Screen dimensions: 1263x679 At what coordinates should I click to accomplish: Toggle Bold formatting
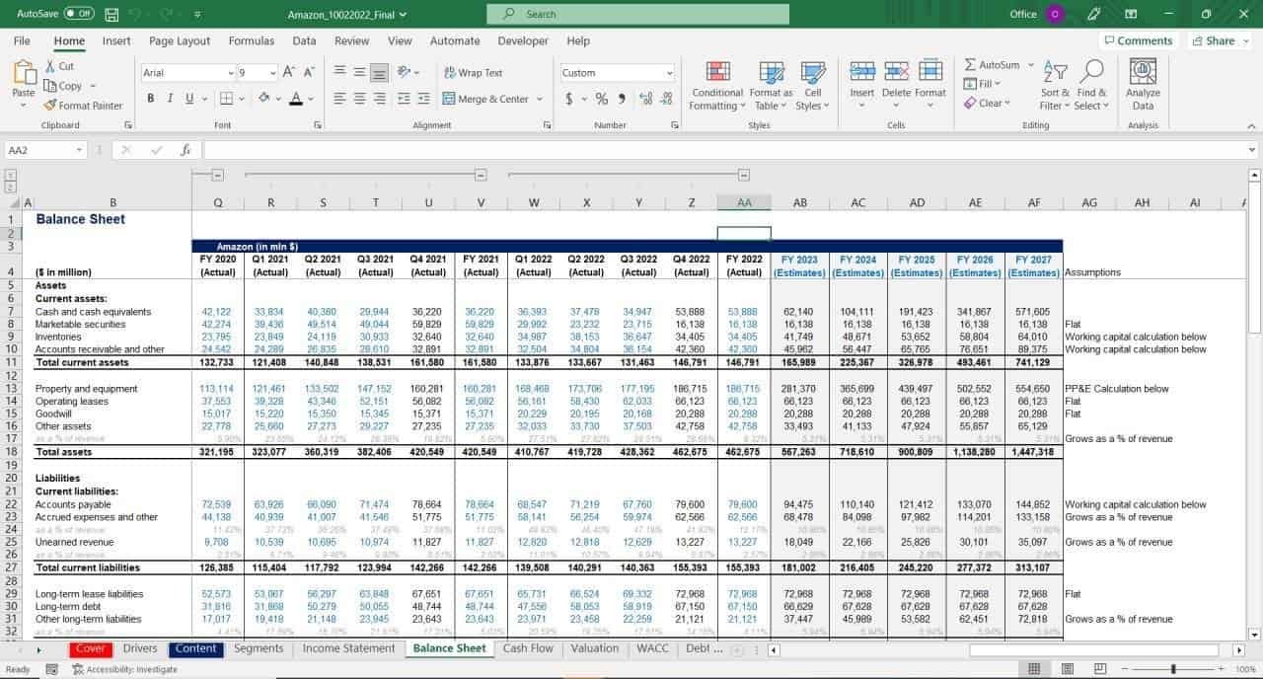pyautogui.click(x=151, y=98)
